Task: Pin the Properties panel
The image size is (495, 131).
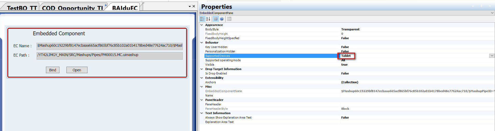Action: 481,6
